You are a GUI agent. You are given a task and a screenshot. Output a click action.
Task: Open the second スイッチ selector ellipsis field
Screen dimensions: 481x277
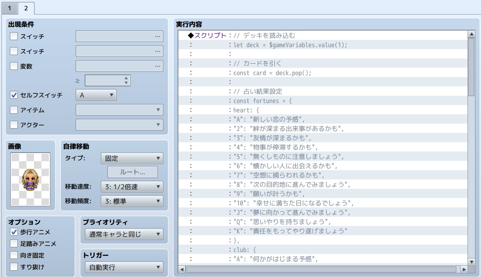click(x=119, y=51)
